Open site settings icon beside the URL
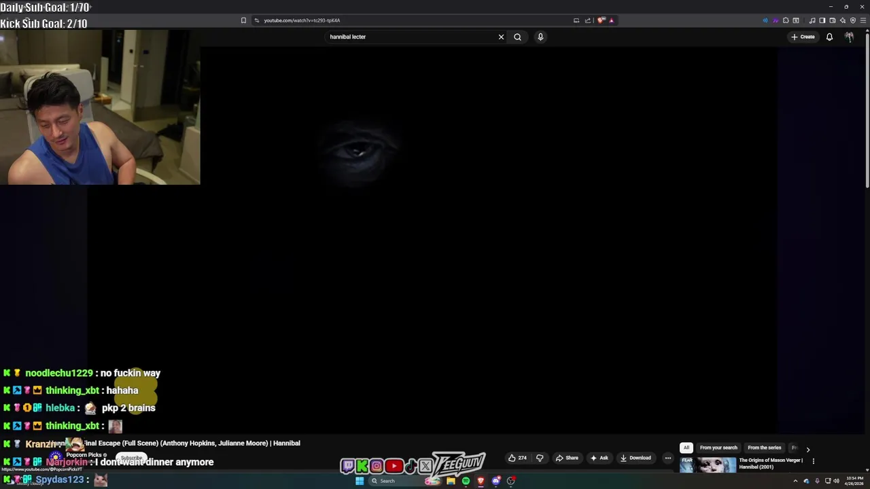Screen dimensions: 870x489 (257, 20)
